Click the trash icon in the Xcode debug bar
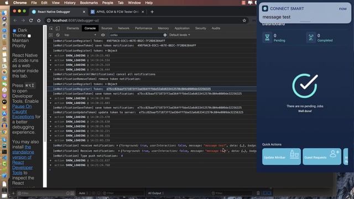Viewport: 354px width, 199px height. pyautogui.click(x=258, y=193)
